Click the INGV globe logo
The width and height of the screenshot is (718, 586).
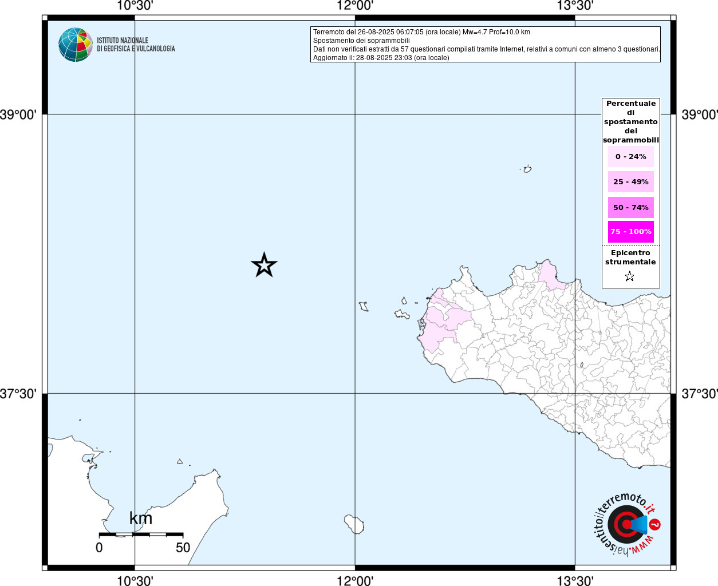[76, 45]
